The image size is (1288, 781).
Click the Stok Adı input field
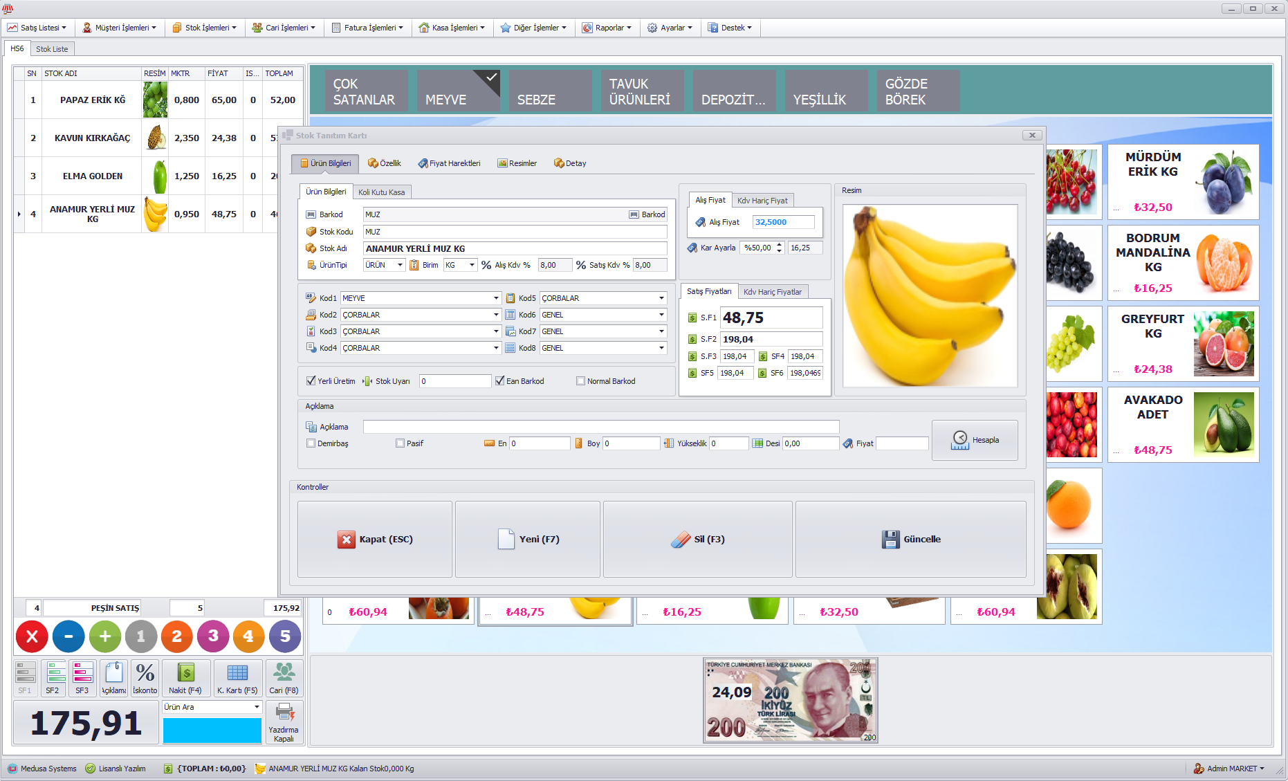(x=515, y=248)
